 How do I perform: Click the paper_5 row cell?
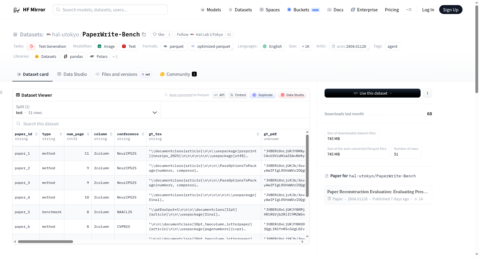click(x=26, y=212)
